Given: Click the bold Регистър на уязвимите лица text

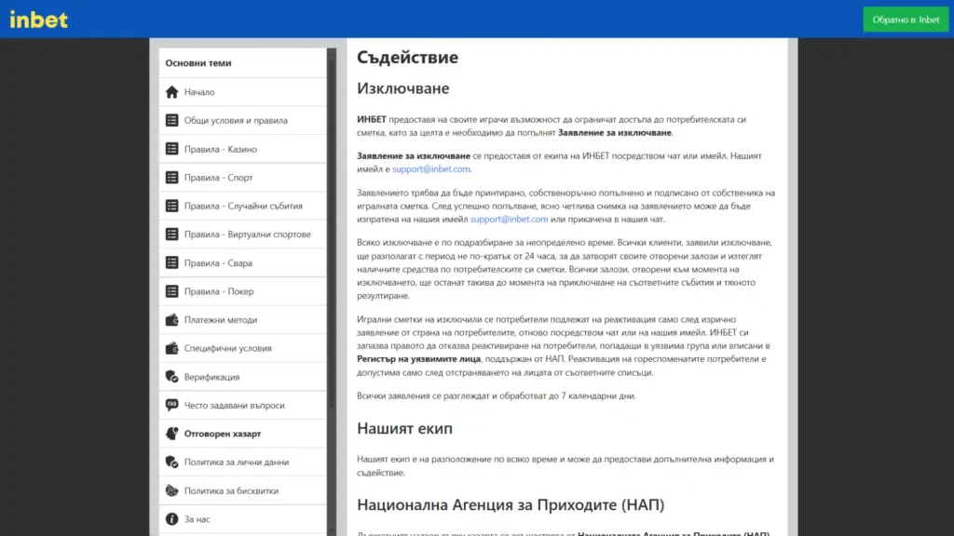Looking at the screenshot, I should (x=418, y=359).
